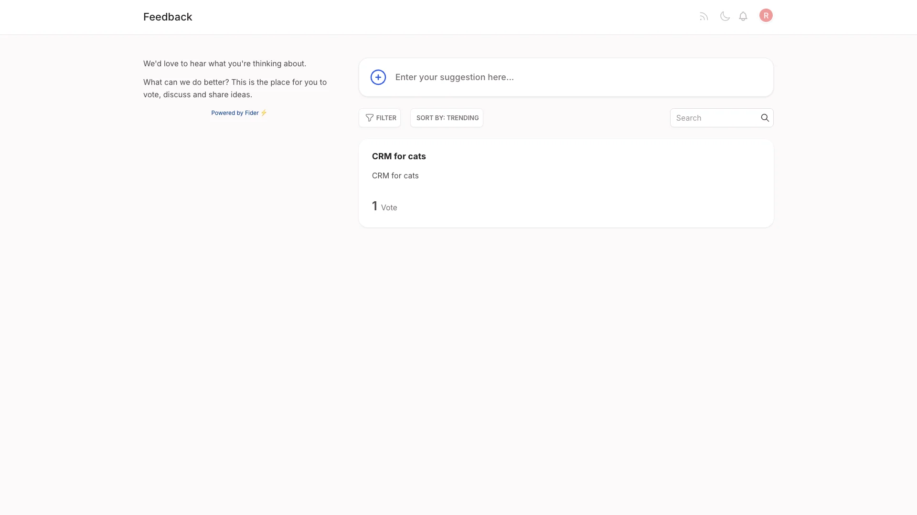Focus the Enter your suggestion here input
Screen dimensions: 917x515
point(525,77)
